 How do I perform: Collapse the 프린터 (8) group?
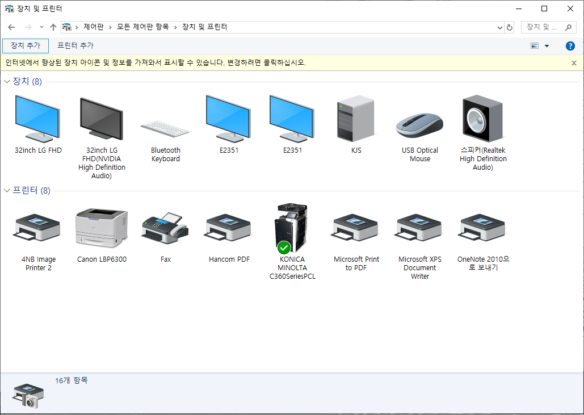click(7, 191)
